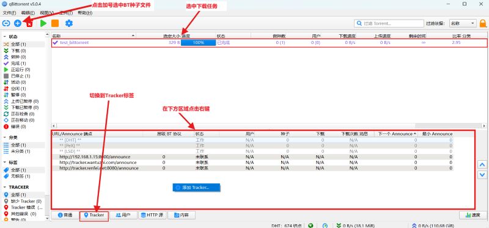The image size is (489, 228).
Task: Click the qBittorrent logo in title bar
Action: click(x=4, y=4)
